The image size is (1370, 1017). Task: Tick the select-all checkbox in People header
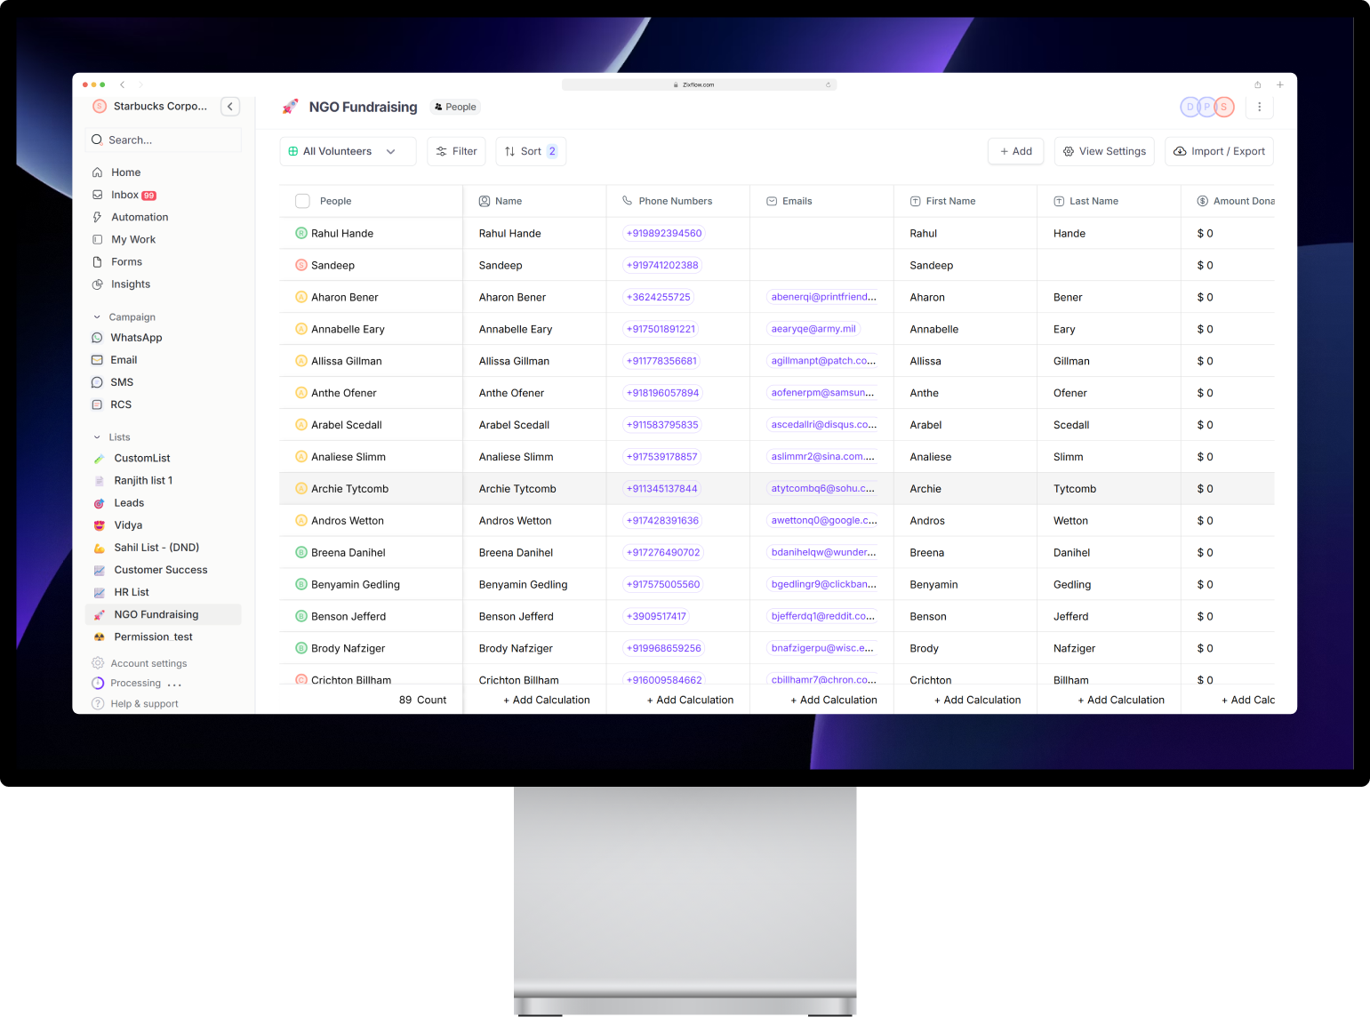302,201
